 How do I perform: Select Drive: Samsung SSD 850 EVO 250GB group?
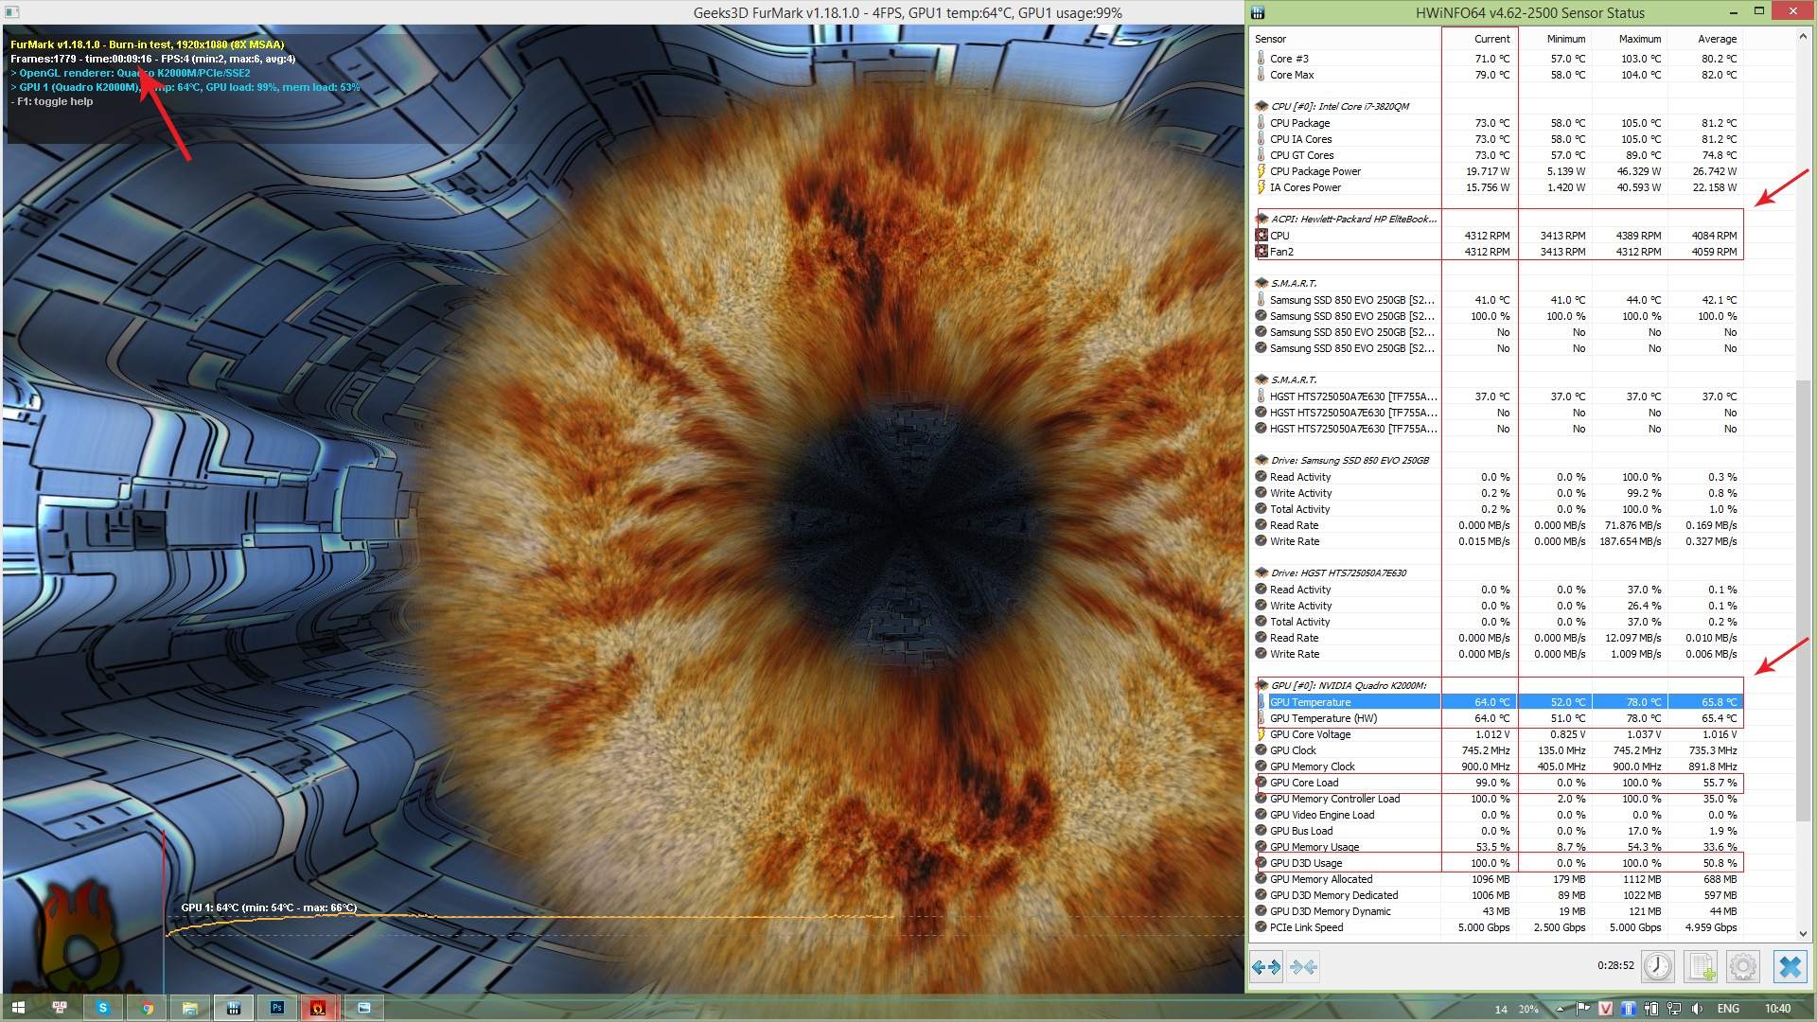pyautogui.click(x=1497, y=460)
